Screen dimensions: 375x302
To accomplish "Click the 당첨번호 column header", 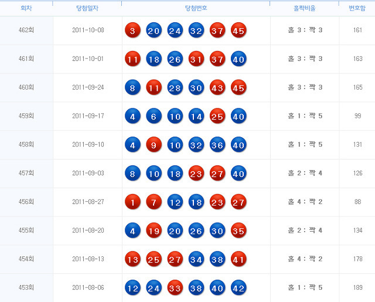I will pos(196,8).
